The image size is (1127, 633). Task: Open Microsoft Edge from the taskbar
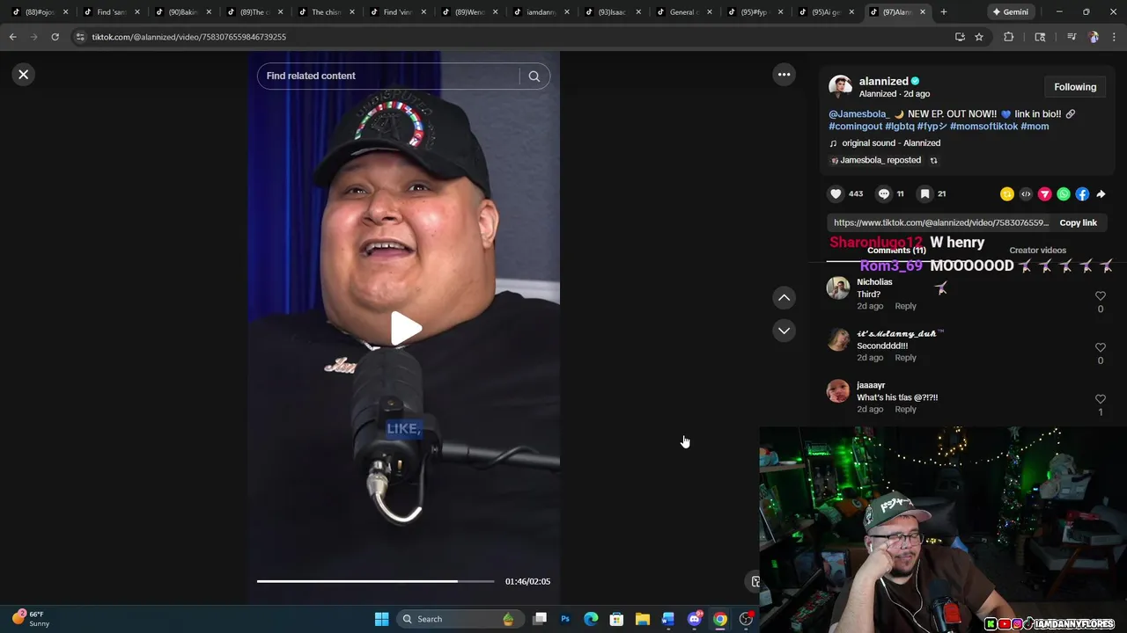pyautogui.click(x=591, y=619)
